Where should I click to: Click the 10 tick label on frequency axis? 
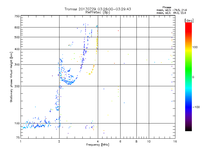point(149,141)
